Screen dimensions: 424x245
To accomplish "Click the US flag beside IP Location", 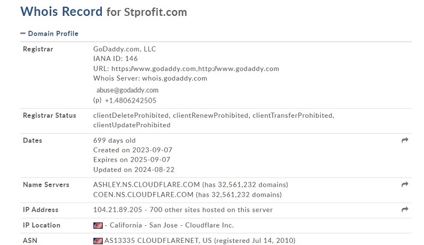I will click(98, 225).
